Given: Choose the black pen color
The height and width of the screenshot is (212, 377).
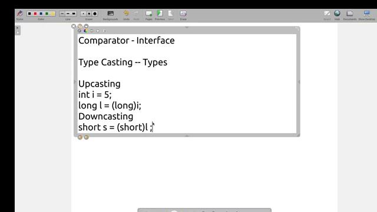Looking at the screenshot, I should tap(29, 14).
